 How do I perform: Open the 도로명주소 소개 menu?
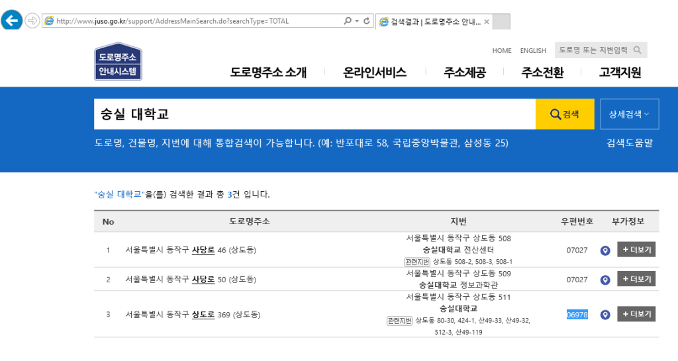point(268,72)
